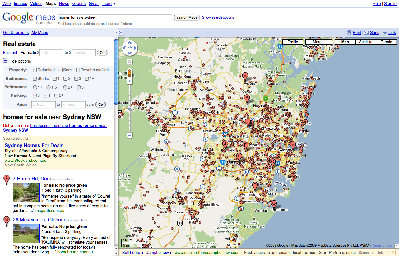399x256 pixels.
Task: Click Go next to the price range
Action: click(102, 53)
